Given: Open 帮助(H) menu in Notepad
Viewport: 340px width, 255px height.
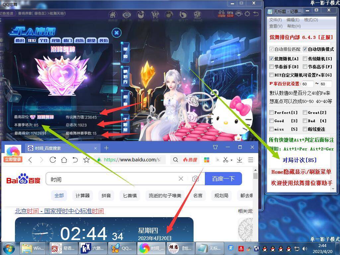Looking at the screenshot, I should pos(294,26).
